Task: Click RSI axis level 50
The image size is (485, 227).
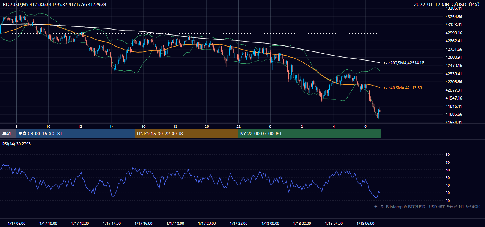Action: pos(447,177)
